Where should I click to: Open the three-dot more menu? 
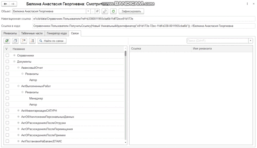tap(247, 4)
